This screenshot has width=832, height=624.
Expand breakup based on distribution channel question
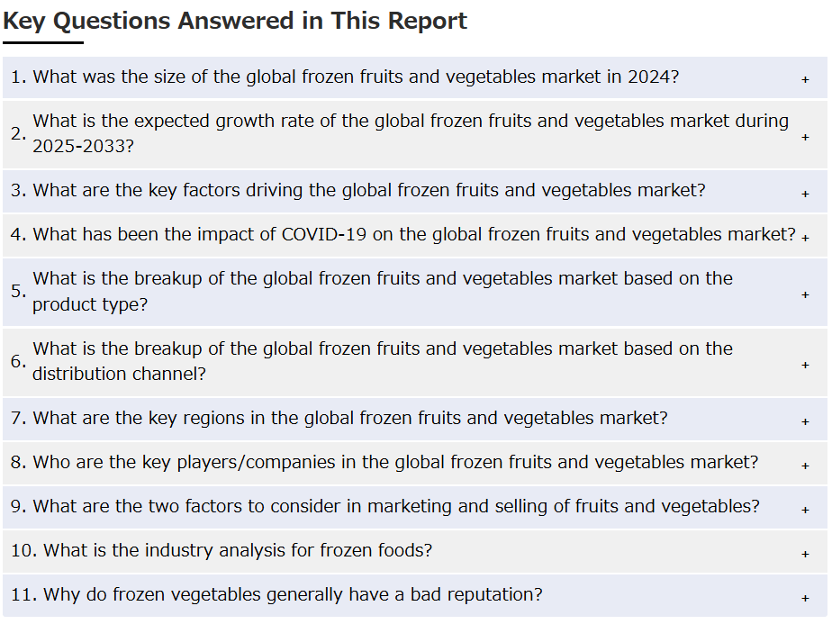point(415,362)
